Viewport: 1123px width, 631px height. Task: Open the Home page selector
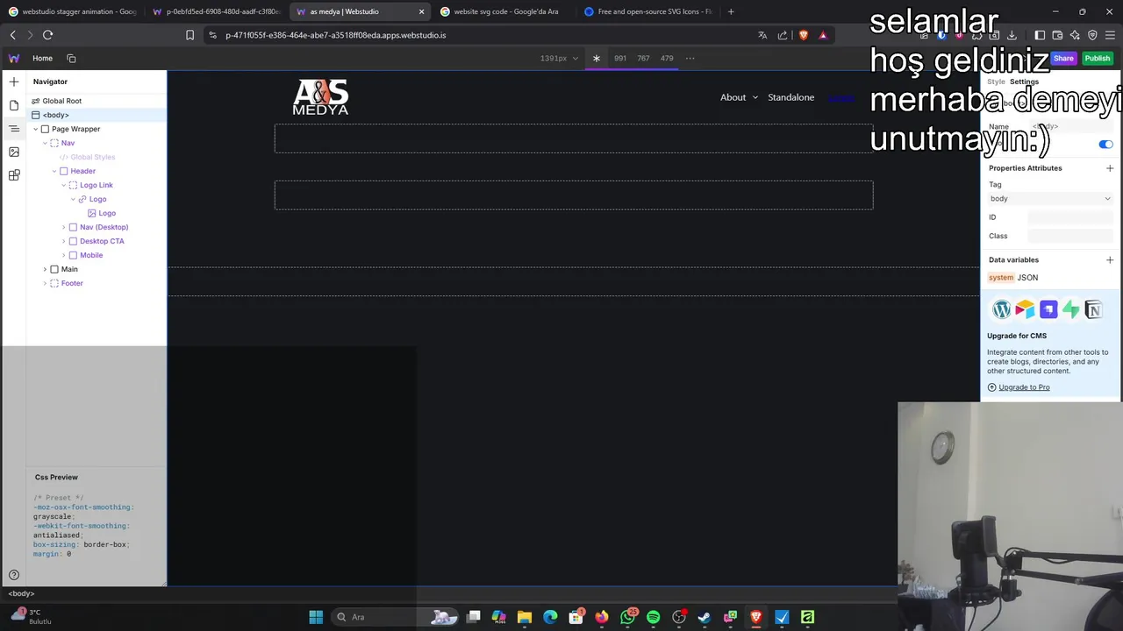(42, 58)
